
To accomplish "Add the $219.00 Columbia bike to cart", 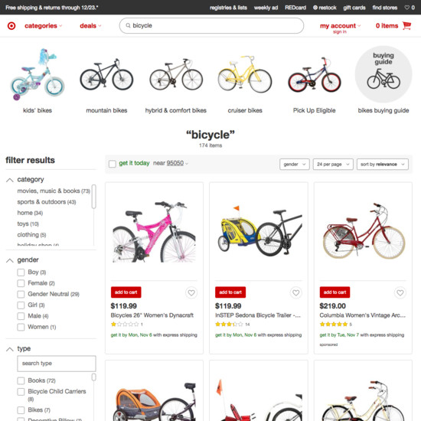I will point(335,292).
